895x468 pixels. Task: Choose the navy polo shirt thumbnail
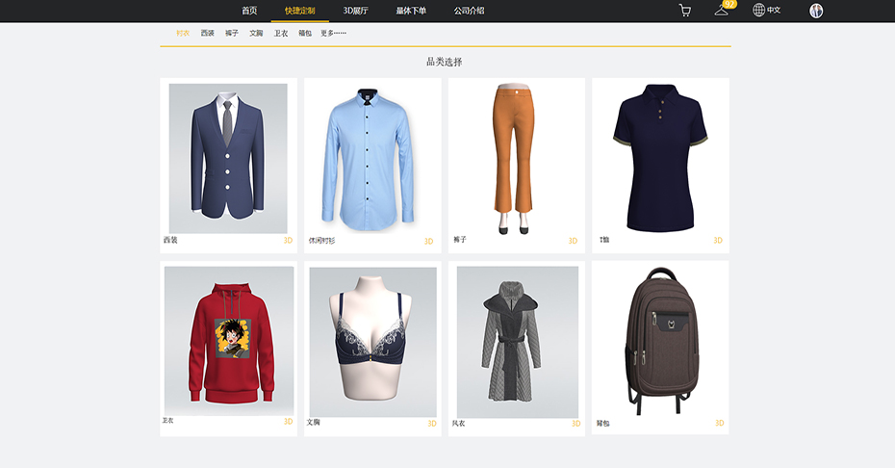tap(660, 157)
